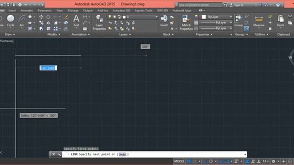Expand the Draw panel dropdown
294x165 pixels.
10,34
